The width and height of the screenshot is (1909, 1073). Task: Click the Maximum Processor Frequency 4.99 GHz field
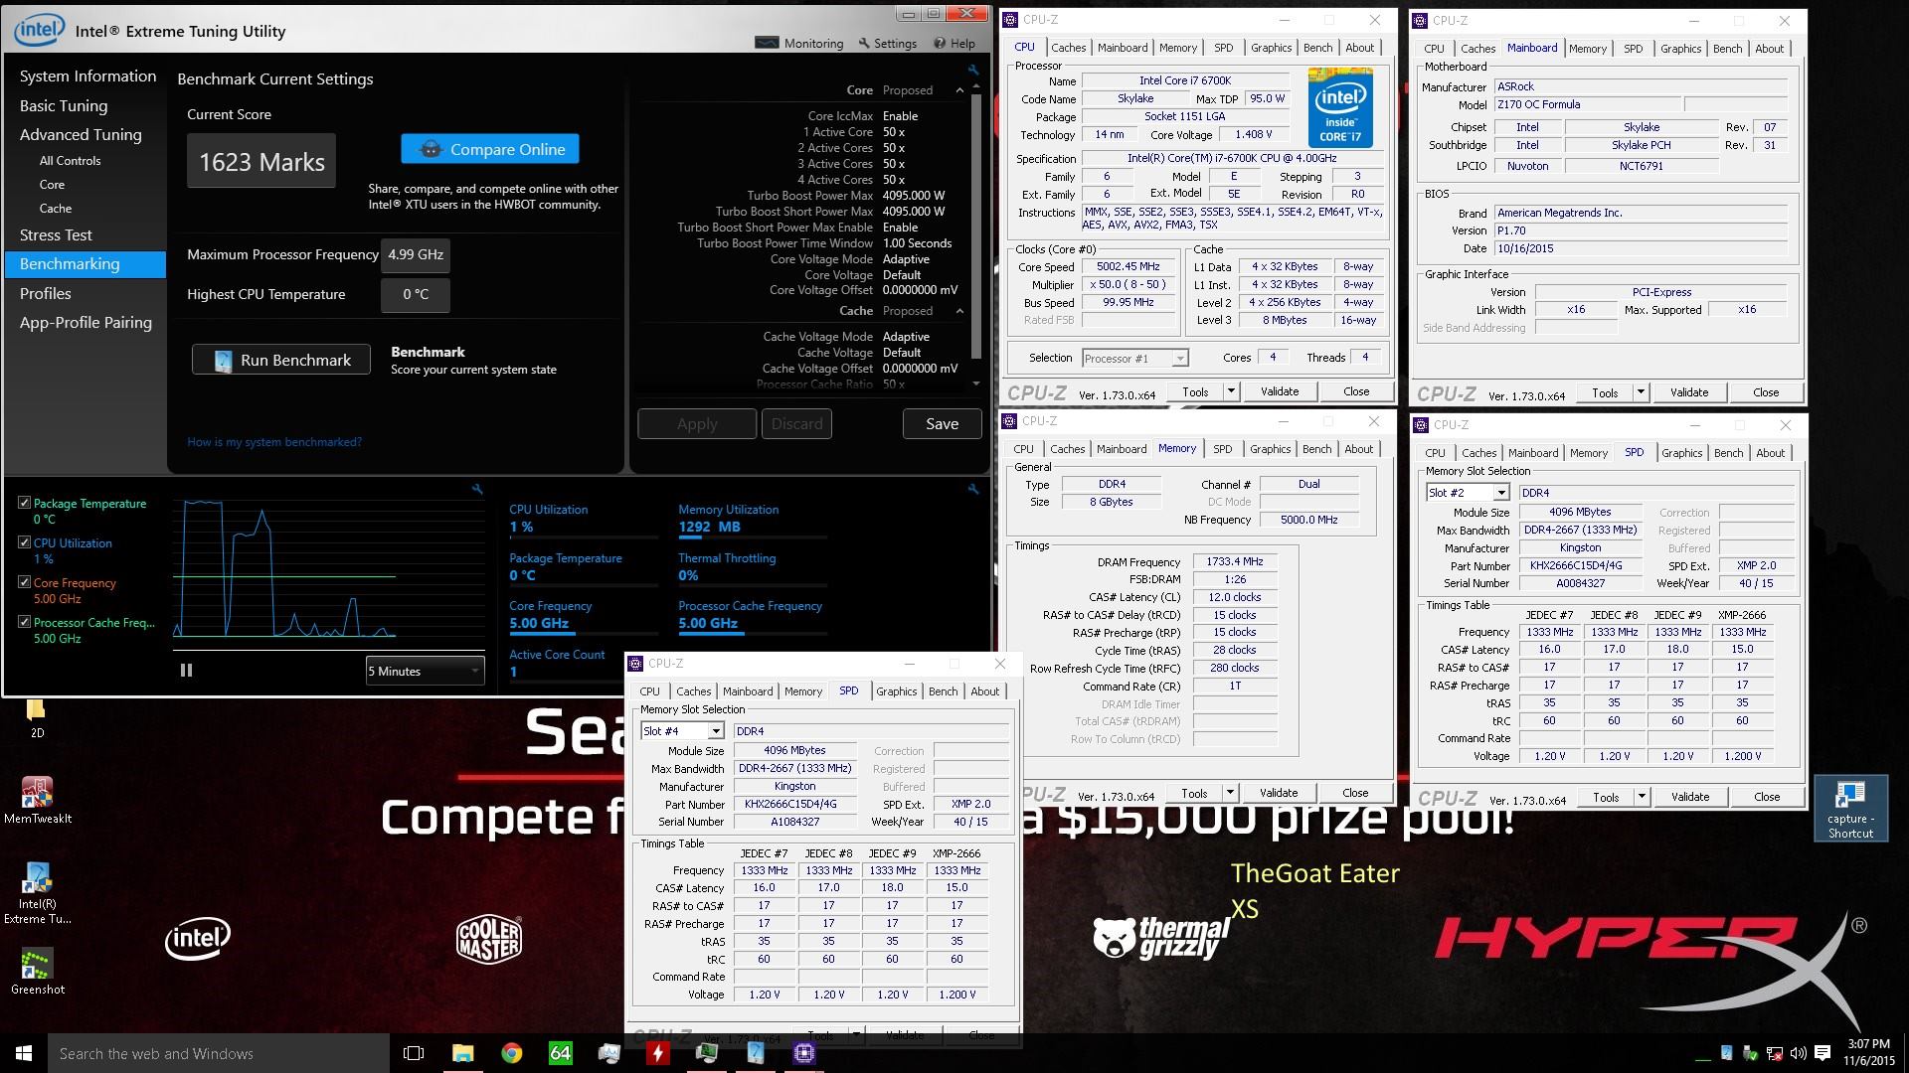click(416, 255)
